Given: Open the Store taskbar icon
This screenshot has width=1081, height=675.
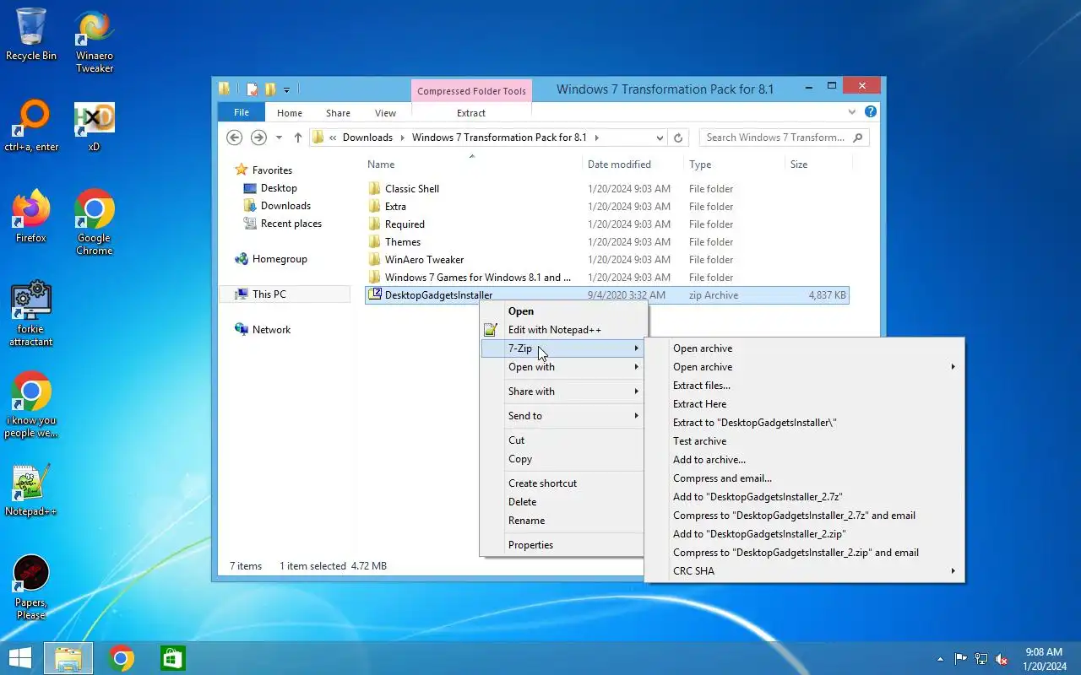Looking at the screenshot, I should 172,658.
